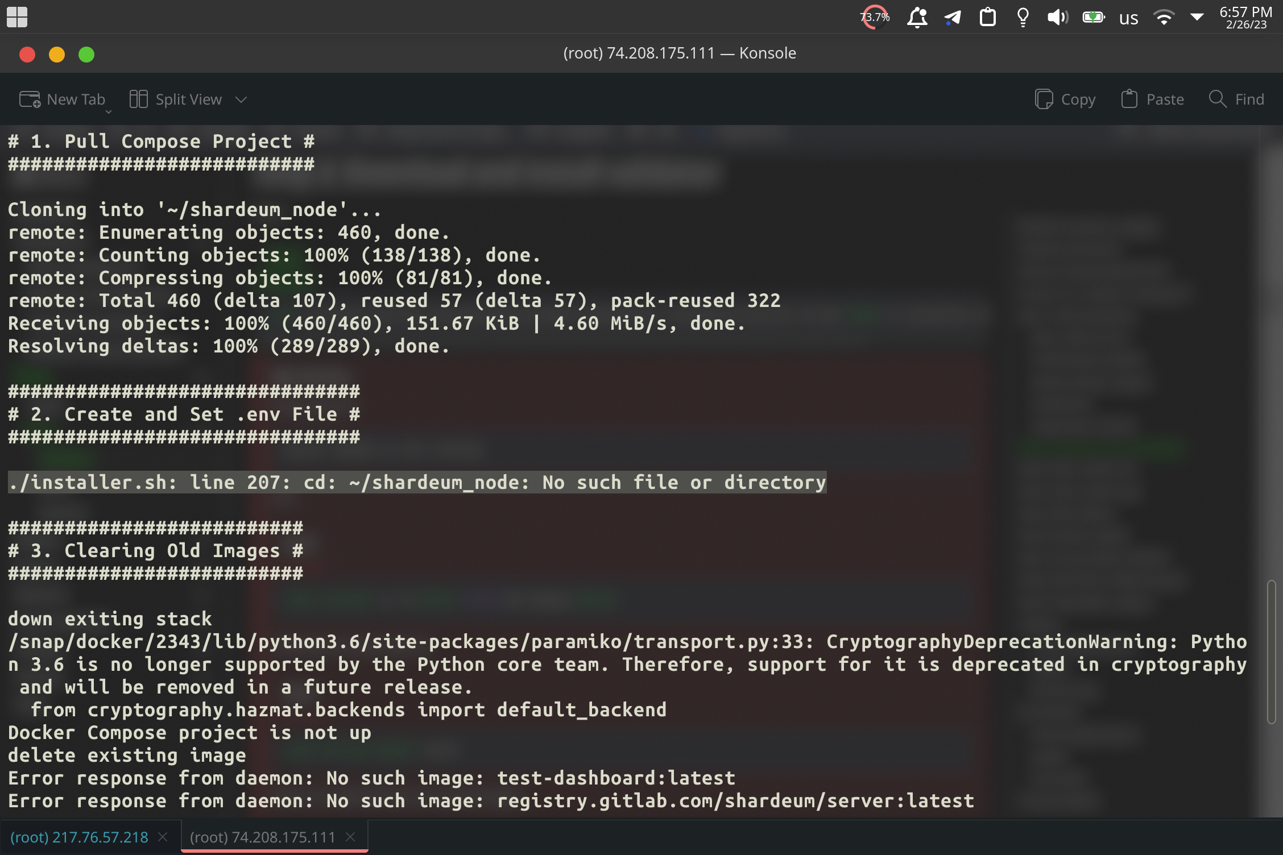Select tab (root) 74.208.175.111
Screen dimensions: 1283x855
click(x=263, y=836)
